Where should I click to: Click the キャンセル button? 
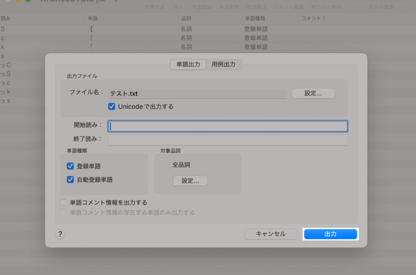click(x=271, y=234)
